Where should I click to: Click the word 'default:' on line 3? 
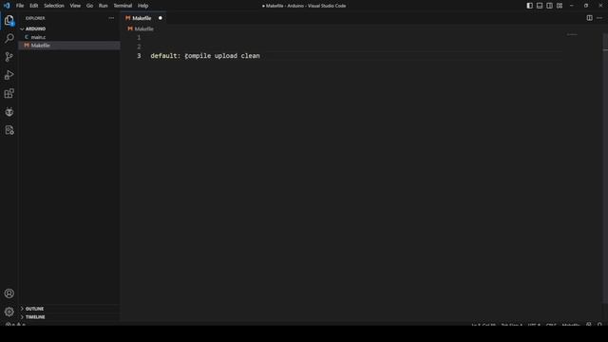(165, 56)
